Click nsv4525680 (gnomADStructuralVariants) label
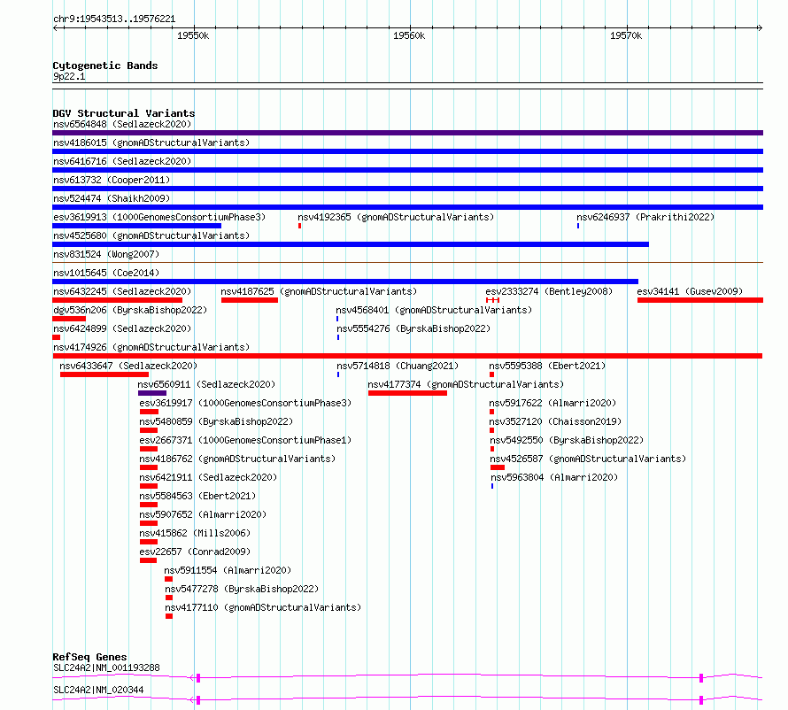 [x=151, y=235]
